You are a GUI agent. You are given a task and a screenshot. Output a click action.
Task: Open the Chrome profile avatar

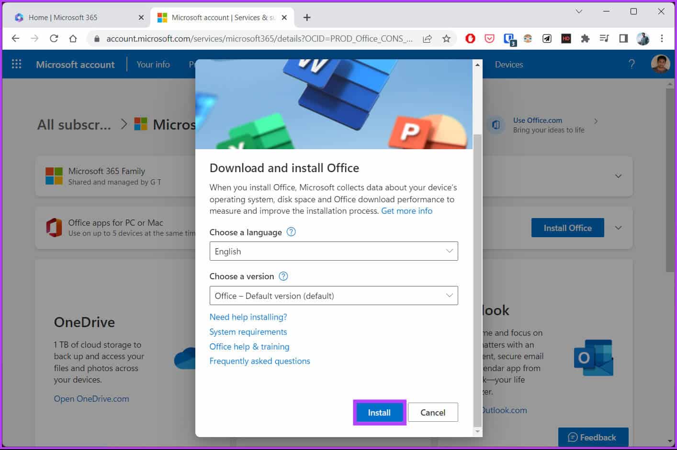(x=643, y=38)
